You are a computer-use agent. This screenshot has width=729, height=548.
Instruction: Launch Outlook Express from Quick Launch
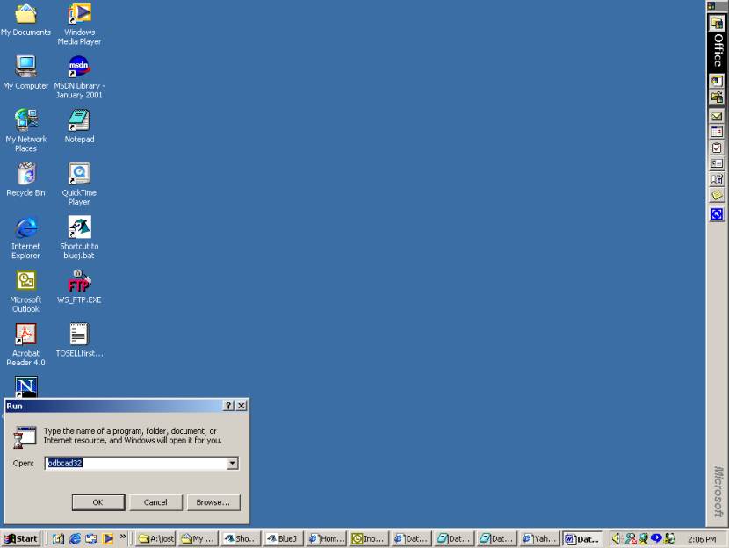(91, 538)
